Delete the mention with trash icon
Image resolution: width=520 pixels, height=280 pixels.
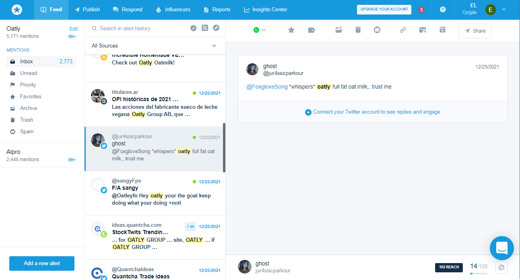click(358, 30)
